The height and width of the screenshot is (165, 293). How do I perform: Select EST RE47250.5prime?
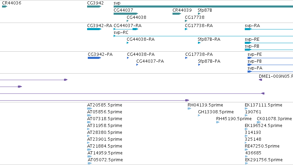point(247,150)
